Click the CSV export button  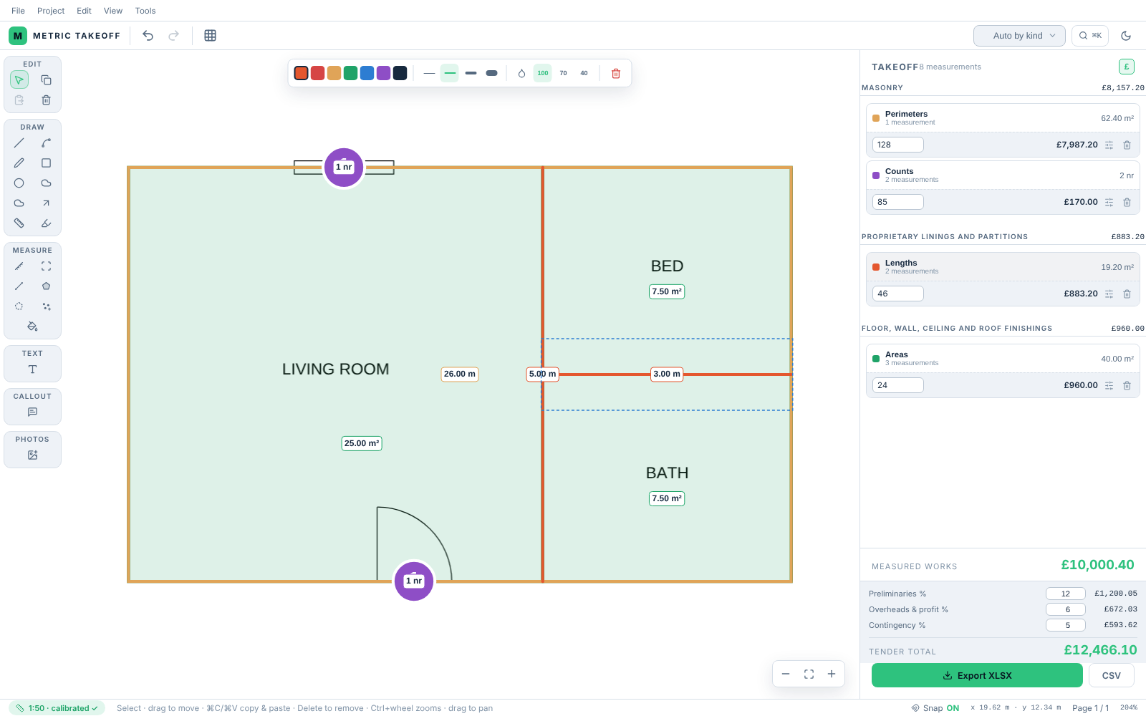point(1111,675)
